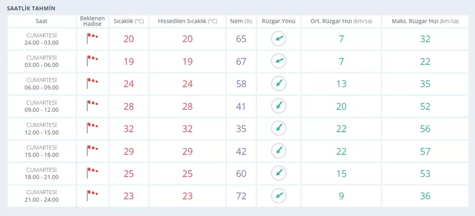Click the Nem (%) column header

[x=241, y=21]
